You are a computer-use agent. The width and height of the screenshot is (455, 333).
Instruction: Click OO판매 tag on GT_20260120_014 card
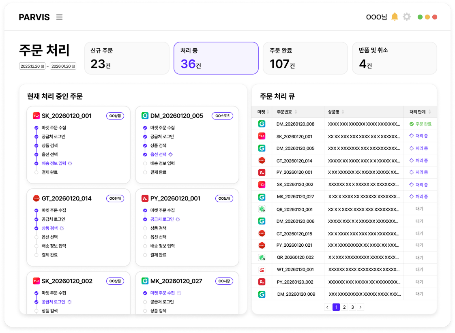click(x=115, y=198)
